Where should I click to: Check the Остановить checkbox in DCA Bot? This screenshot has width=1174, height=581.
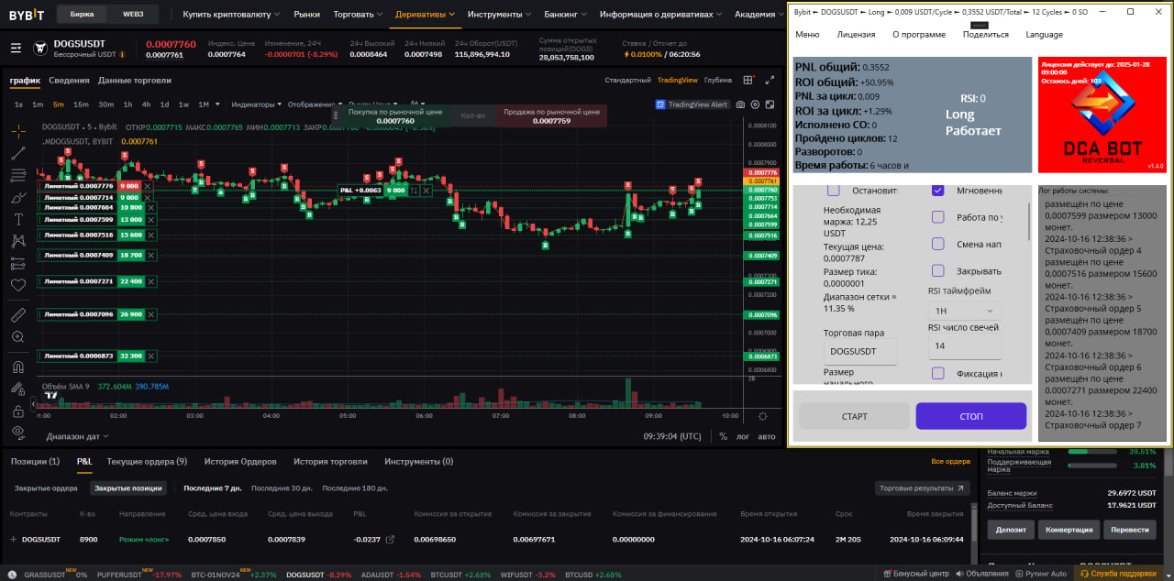click(x=834, y=191)
